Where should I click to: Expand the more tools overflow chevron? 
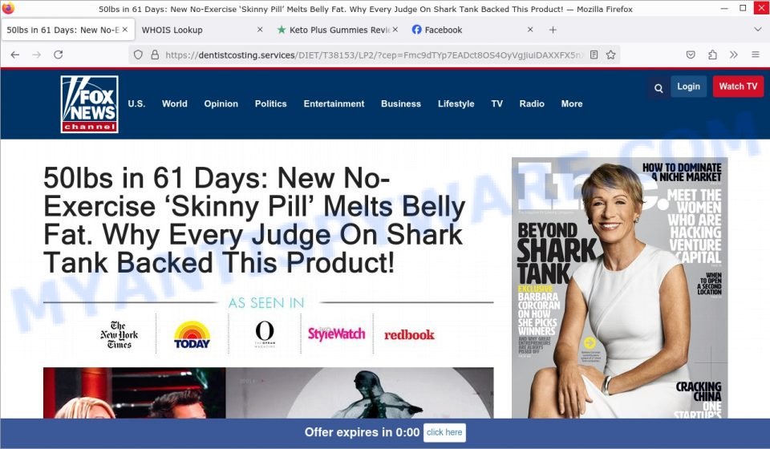734,55
